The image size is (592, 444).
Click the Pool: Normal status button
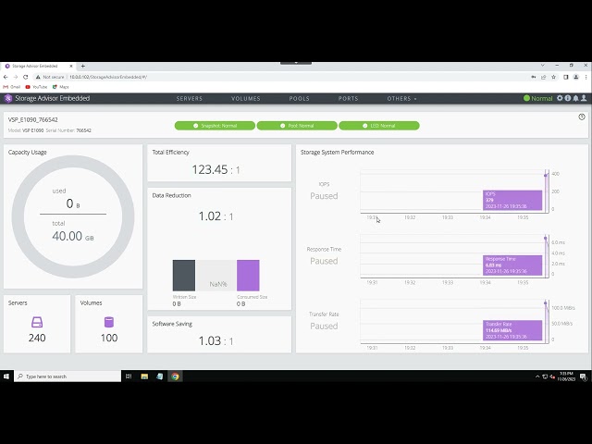(x=297, y=126)
